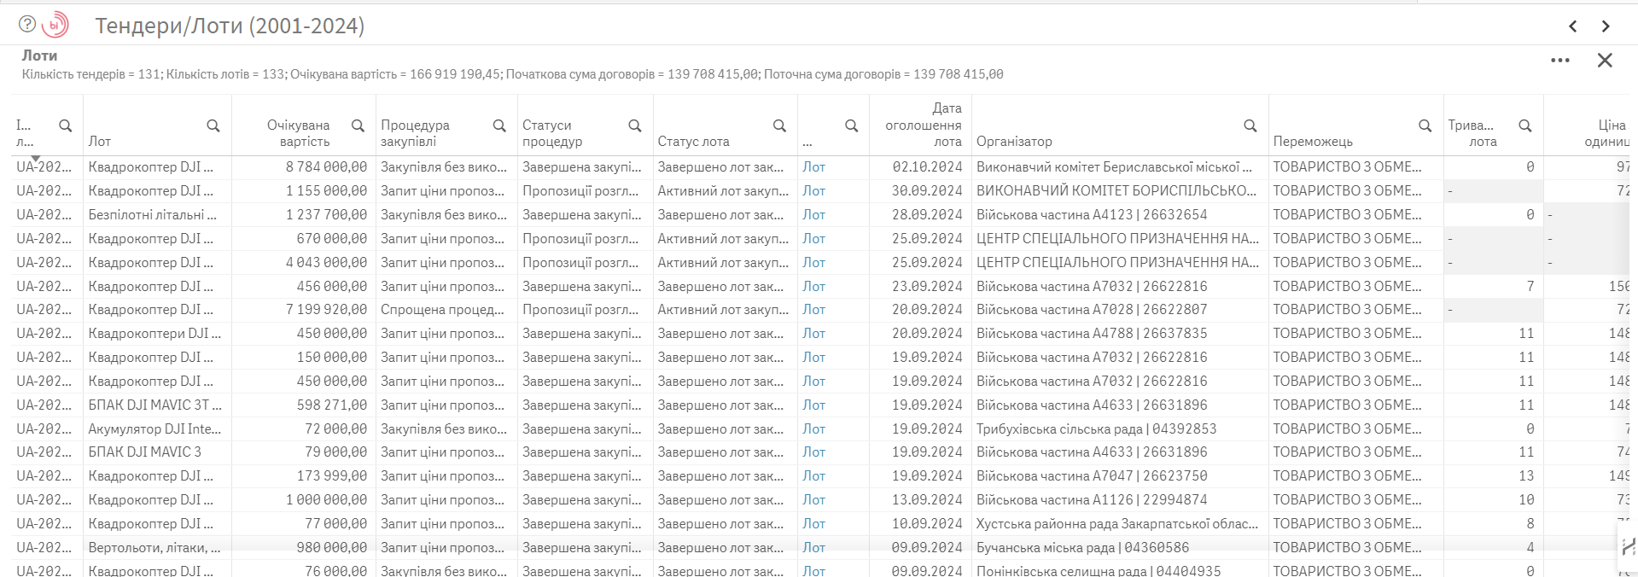
Task: Go to the next sheet arrow
Action: 1606,26
